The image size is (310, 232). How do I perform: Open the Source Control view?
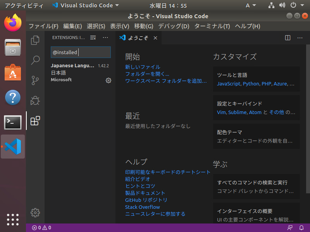35,80
